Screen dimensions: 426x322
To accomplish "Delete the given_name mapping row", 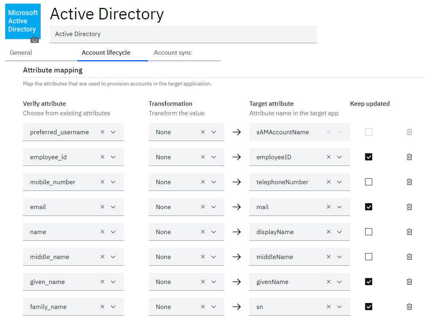I will click(x=409, y=282).
